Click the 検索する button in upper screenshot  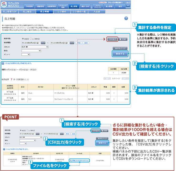[120, 54]
